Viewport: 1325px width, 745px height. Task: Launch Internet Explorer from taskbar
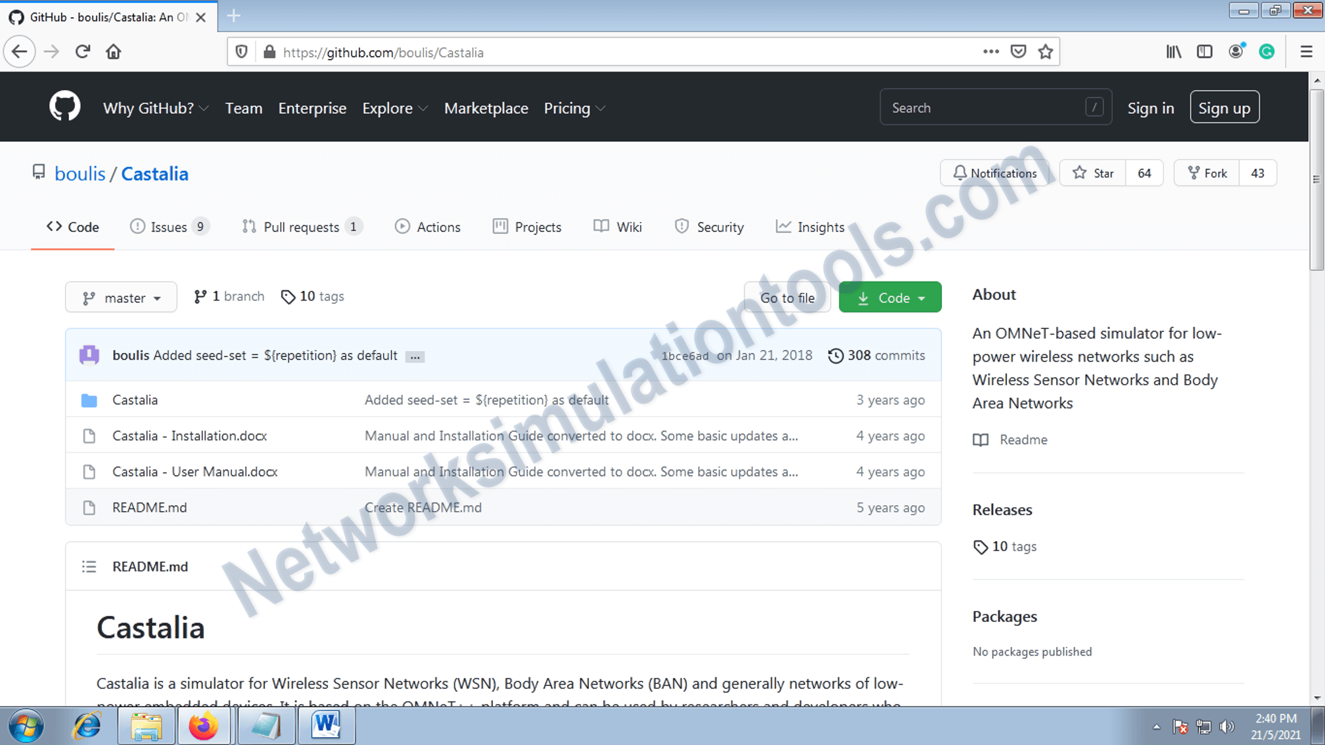87,726
